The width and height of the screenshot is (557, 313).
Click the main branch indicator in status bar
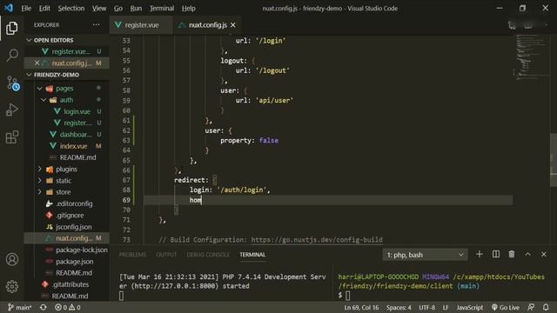coord(19,307)
